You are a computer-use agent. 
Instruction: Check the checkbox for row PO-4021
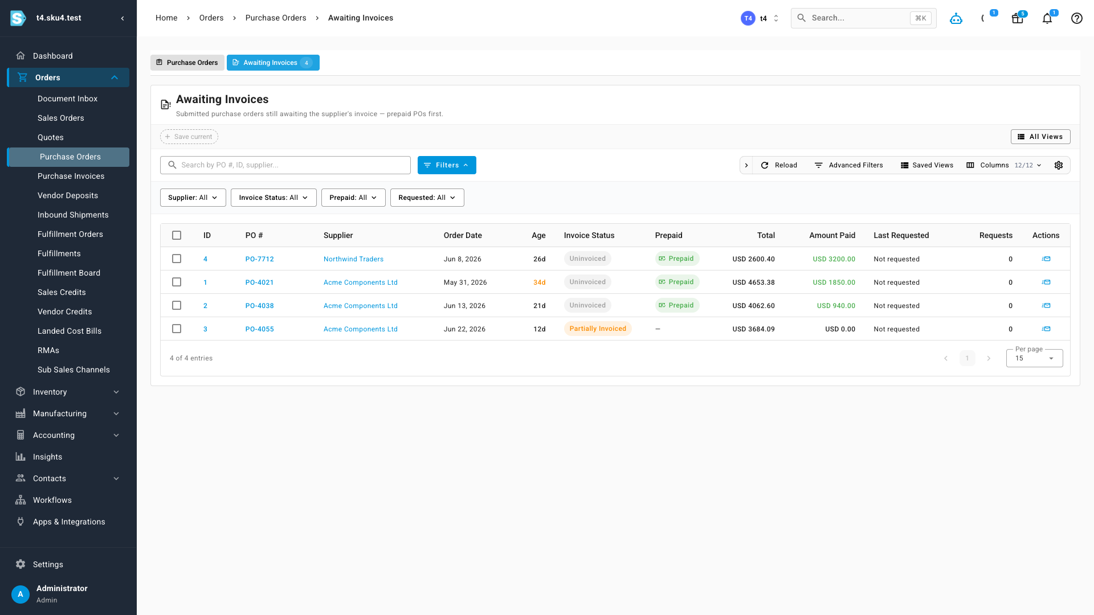pos(177,282)
